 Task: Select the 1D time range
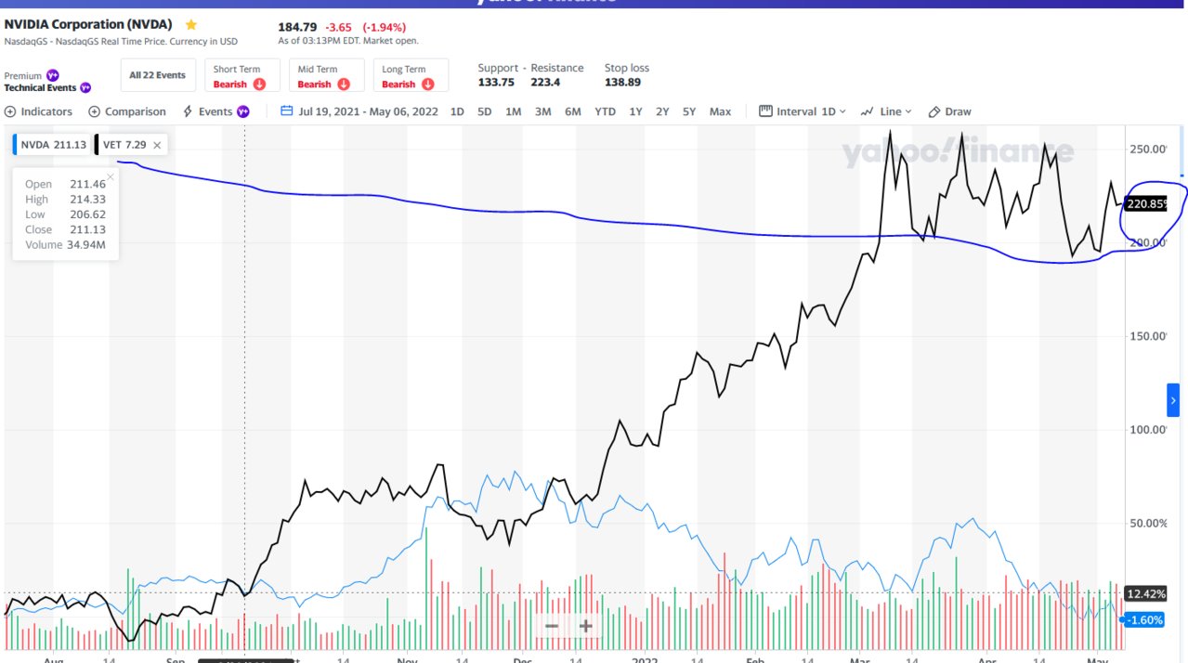(457, 111)
